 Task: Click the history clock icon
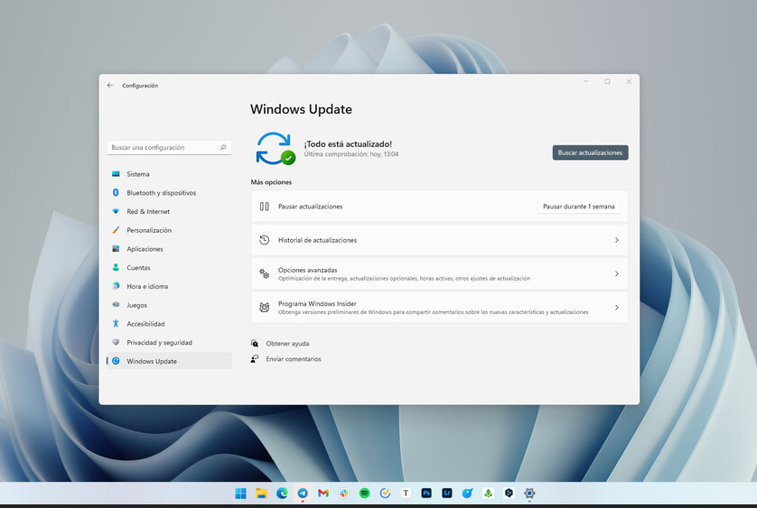click(x=264, y=240)
